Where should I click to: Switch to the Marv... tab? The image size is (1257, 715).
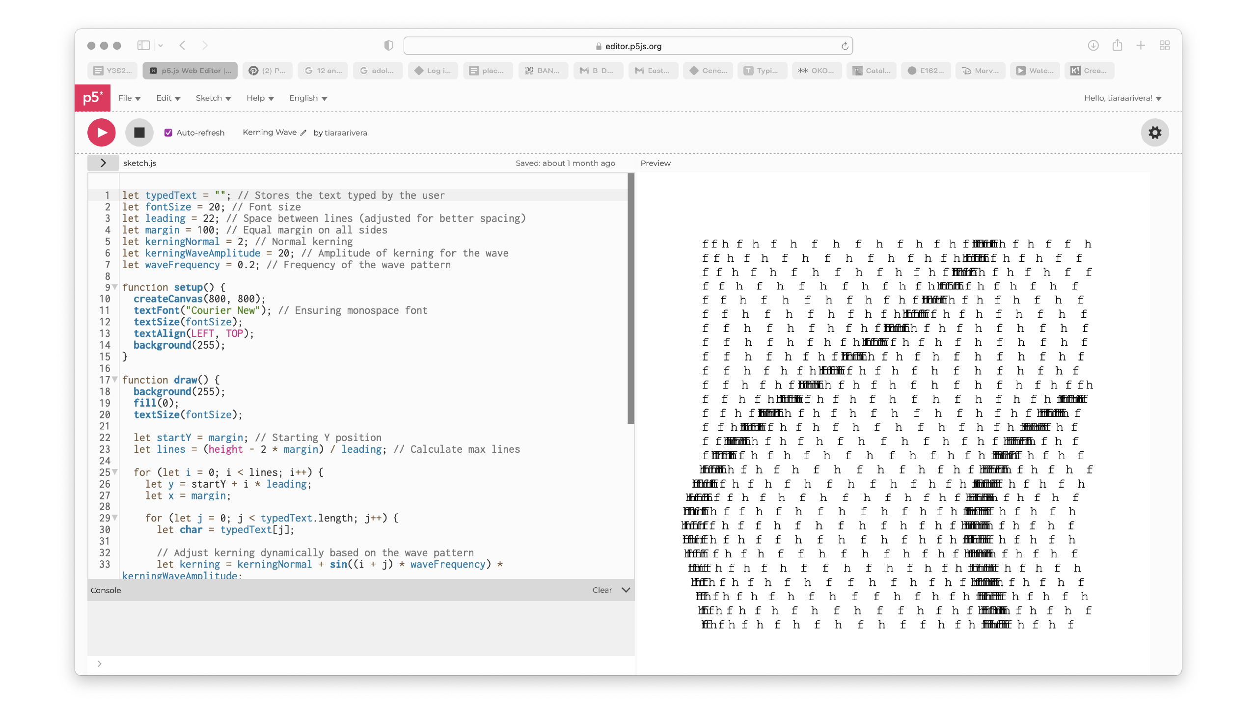click(981, 71)
